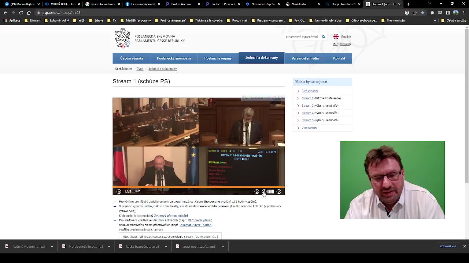
Task: Open the Aplikace apps shortcut
Action: pyautogui.click(x=12, y=20)
